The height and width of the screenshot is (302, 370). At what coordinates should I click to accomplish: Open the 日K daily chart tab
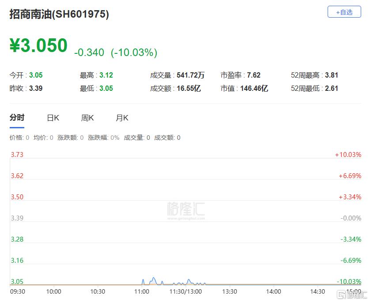pyautogui.click(x=53, y=118)
